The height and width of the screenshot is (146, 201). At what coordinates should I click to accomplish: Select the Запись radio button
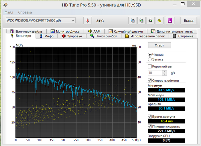pyautogui.click(x=150, y=59)
